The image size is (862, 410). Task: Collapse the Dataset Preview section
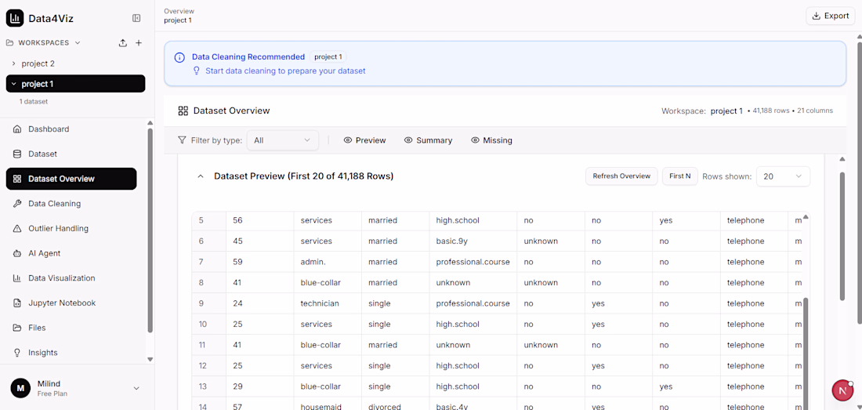[x=201, y=176]
